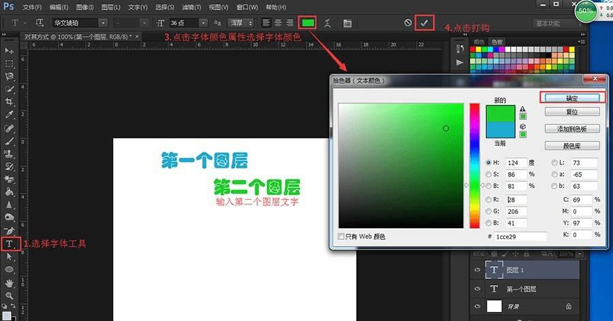Screen dimensions: 613x321
Task: Open workspace switcher 基本功能 dropdown
Action: tap(559, 23)
